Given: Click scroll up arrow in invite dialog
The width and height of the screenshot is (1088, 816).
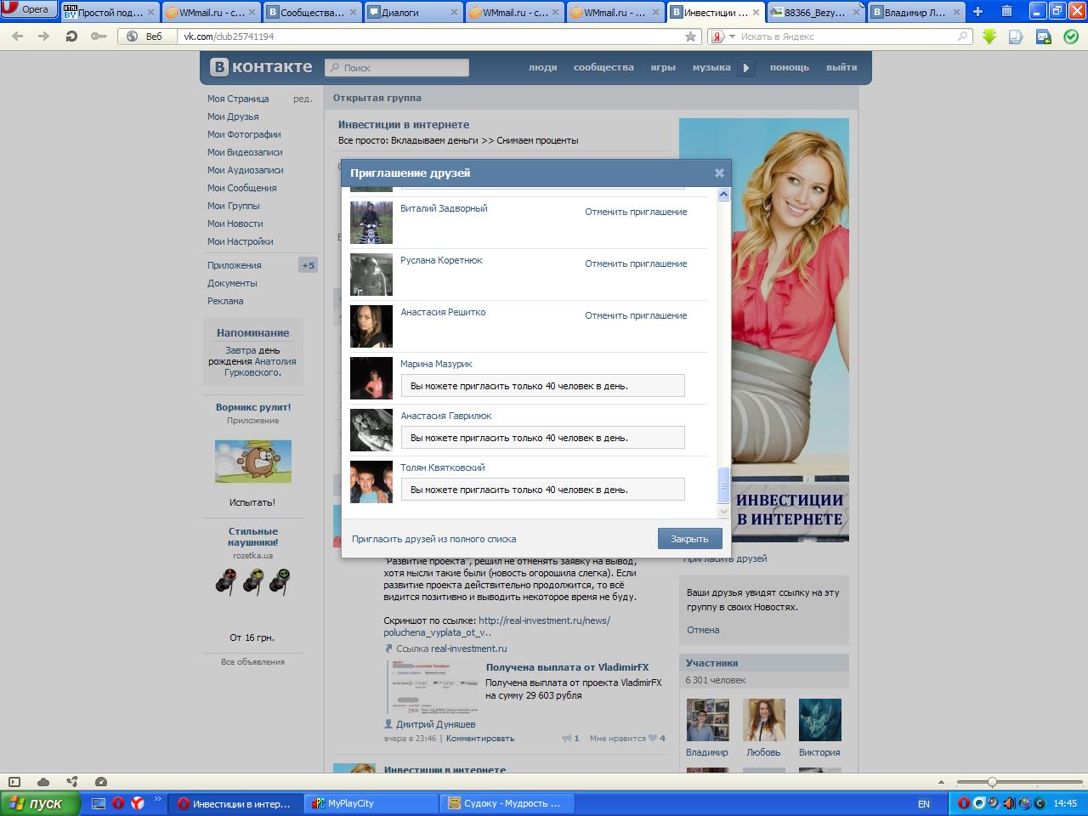Looking at the screenshot, I should coord(723,195).
